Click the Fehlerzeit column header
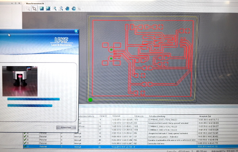Screen dimensions: 238x152 (116, 116)
